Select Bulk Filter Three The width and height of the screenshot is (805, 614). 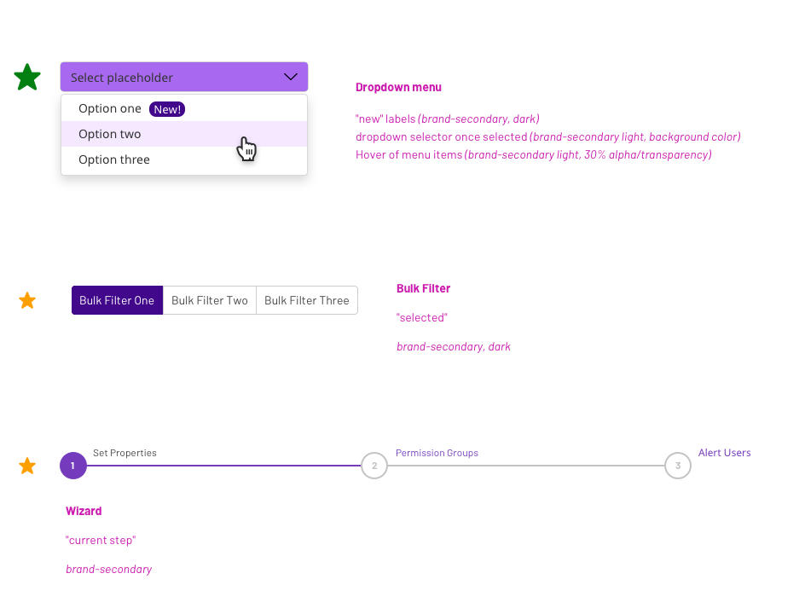pos(307,300)
